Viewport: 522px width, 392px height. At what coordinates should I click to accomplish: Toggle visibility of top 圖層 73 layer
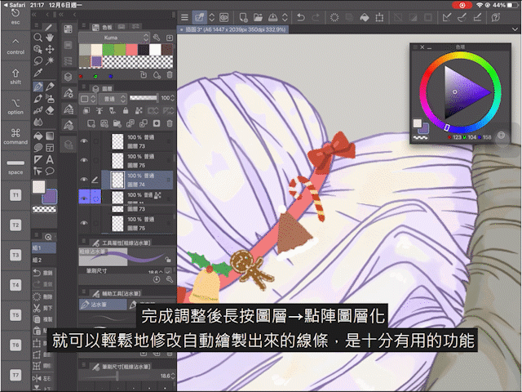click(x=84, y=141)
